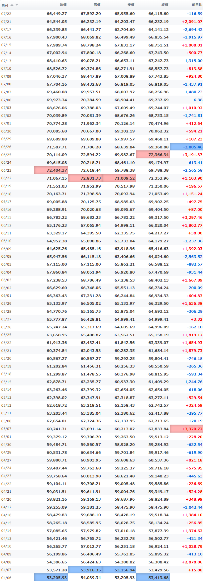Select highlighted closing price 53,413.68
The width and height of the screenshot is (203, 581).
coord(152,578)
